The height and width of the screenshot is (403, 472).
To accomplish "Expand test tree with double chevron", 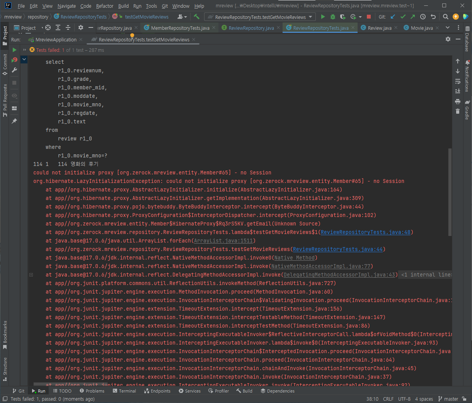I will (x=24, y=50).
